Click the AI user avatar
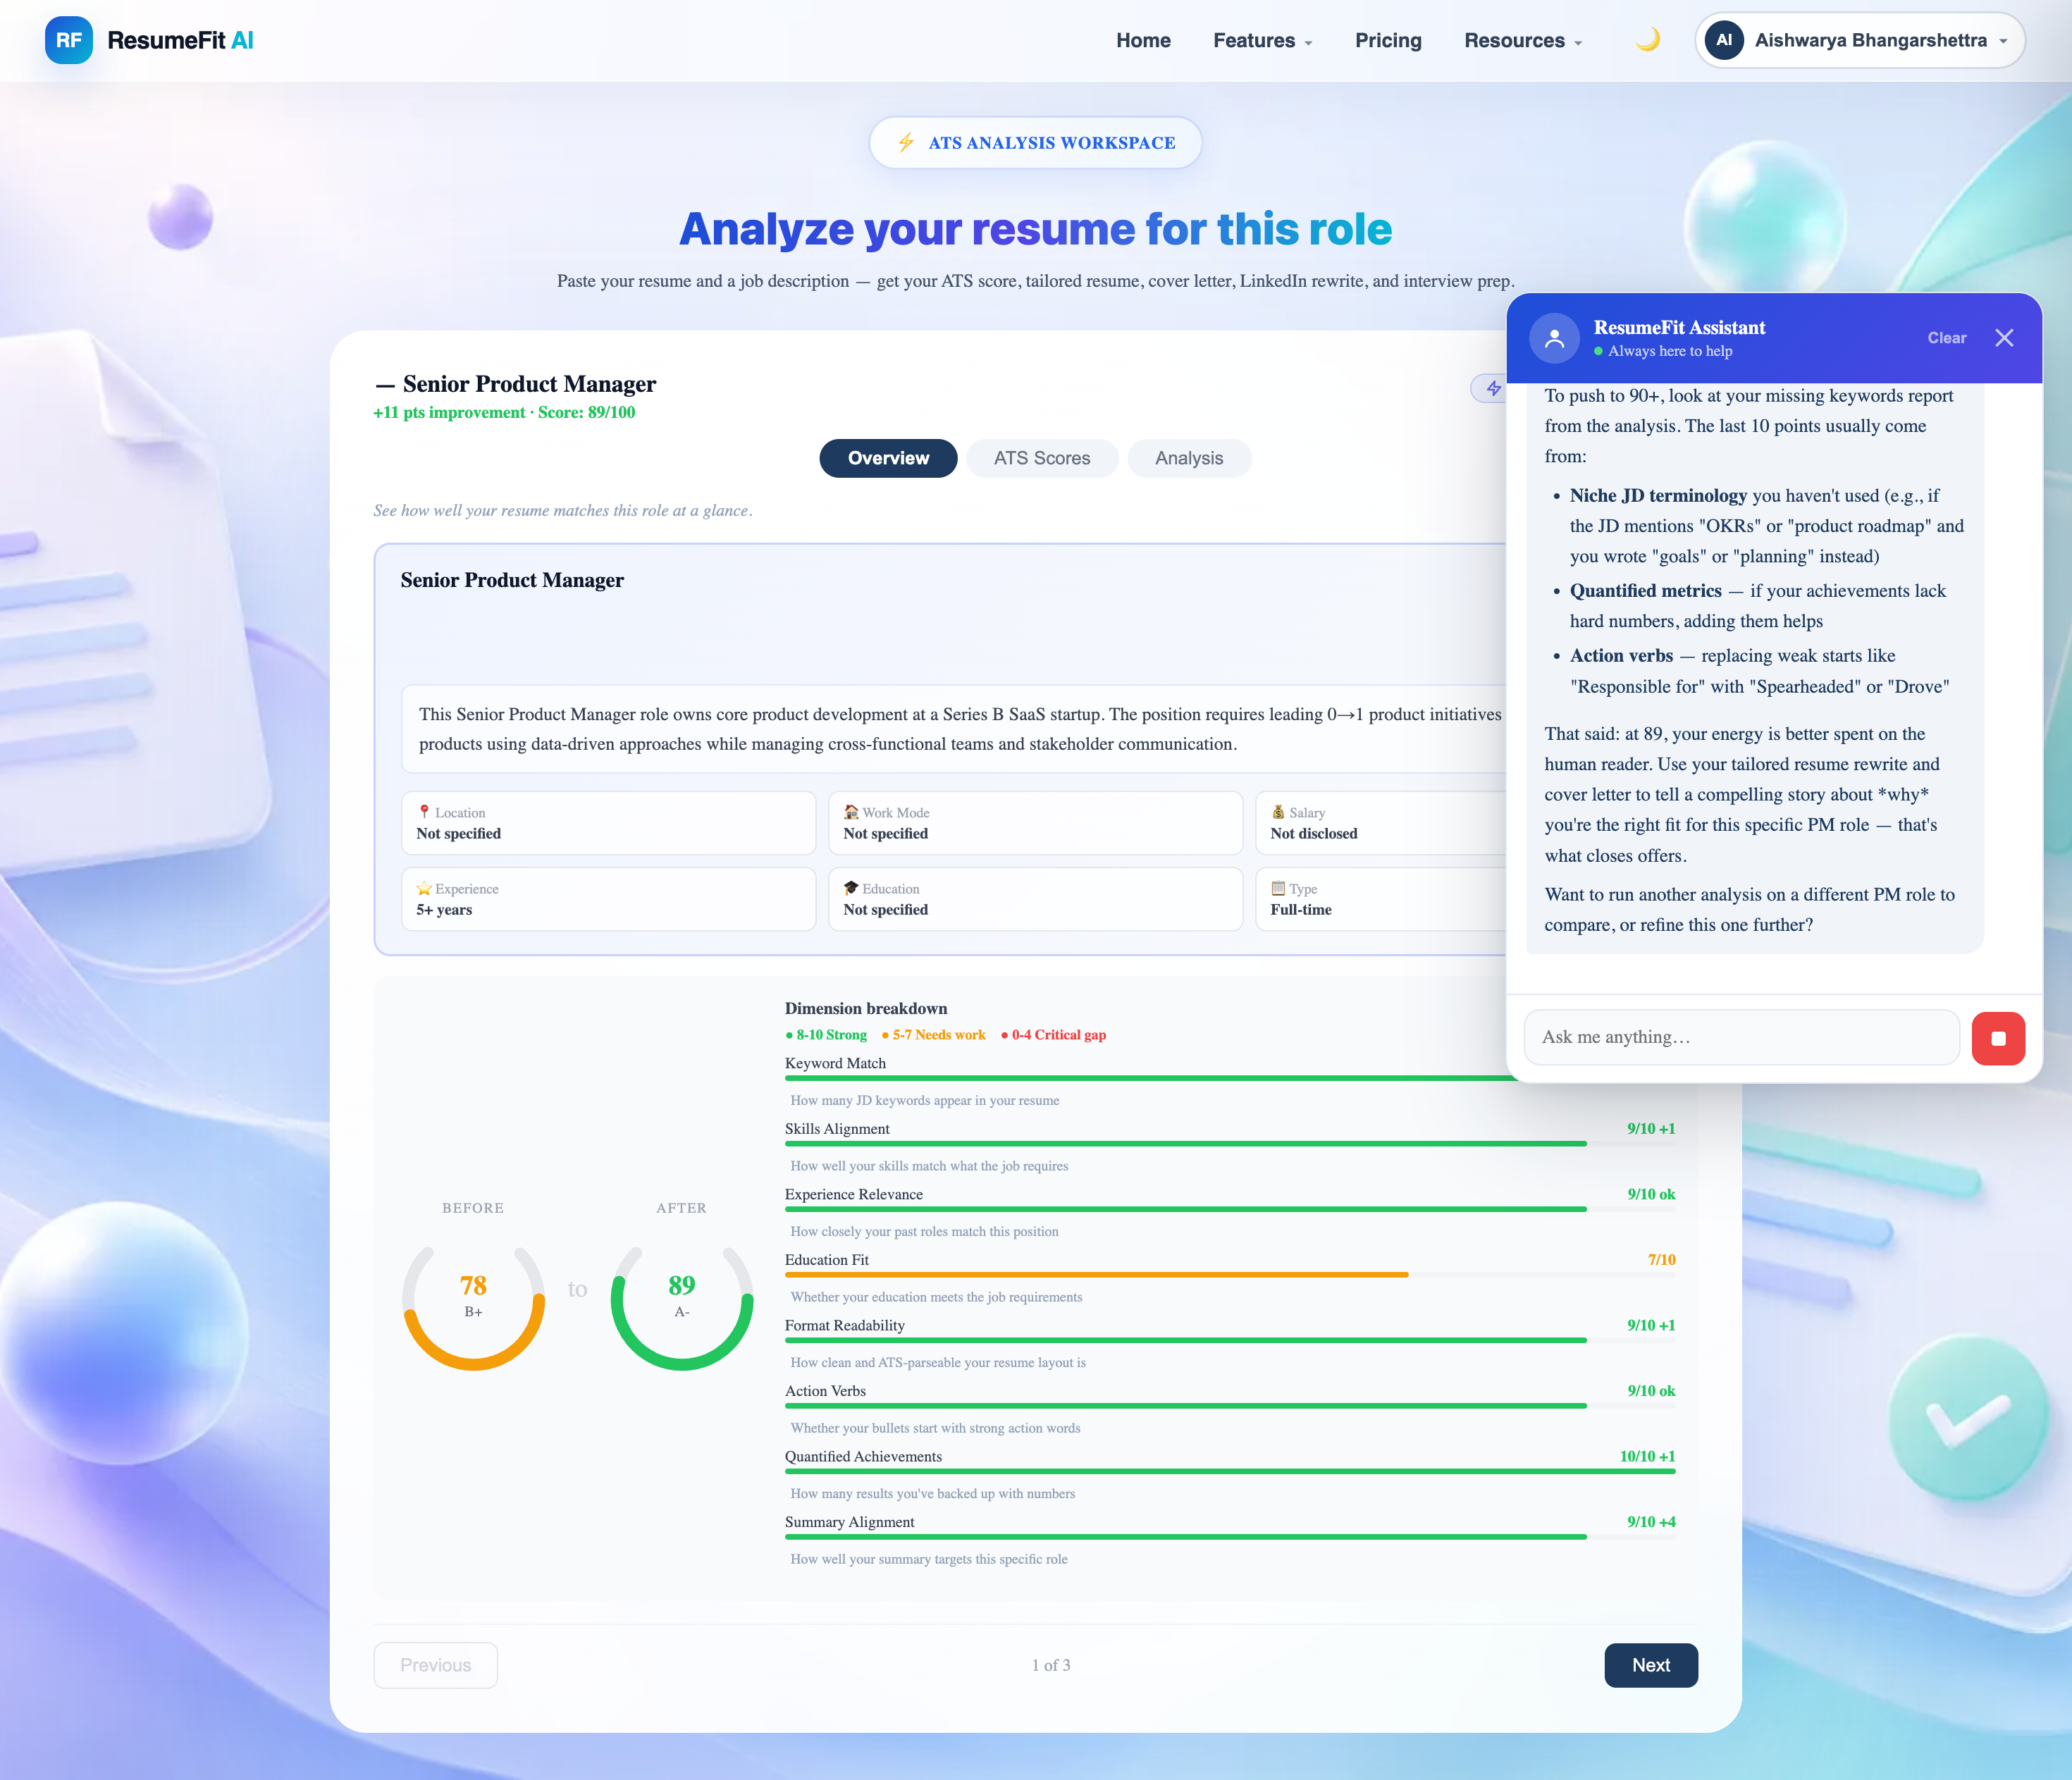 coord(1723,40)
